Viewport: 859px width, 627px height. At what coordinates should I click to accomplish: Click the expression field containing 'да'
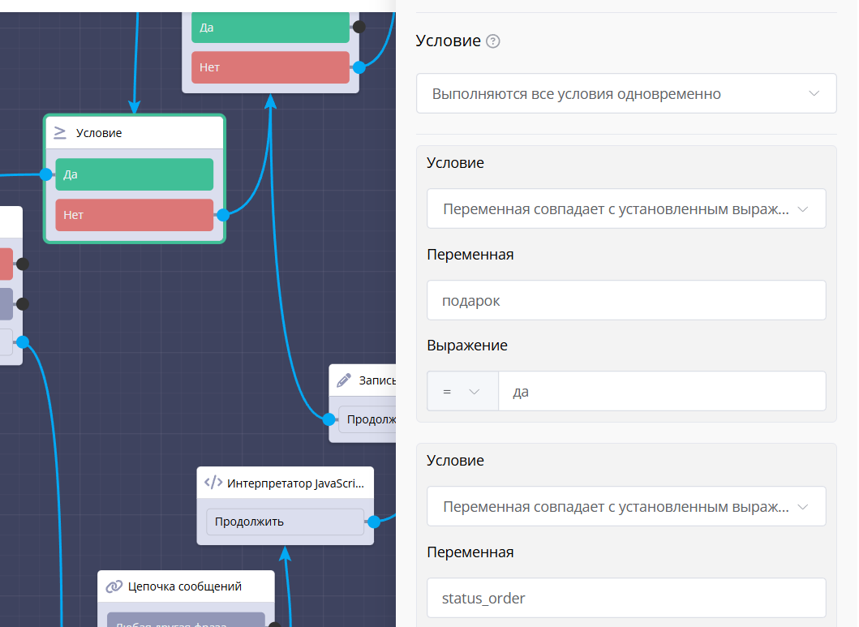pos(661,392)
